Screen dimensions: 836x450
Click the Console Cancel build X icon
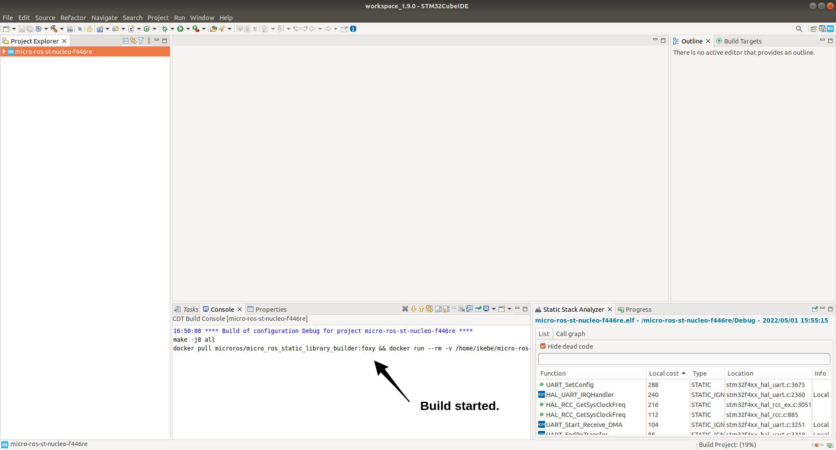tap(405, 309)
